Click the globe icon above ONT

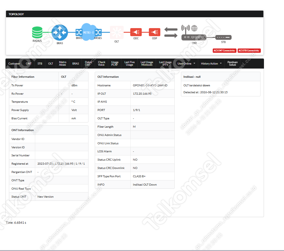point(194,28)
